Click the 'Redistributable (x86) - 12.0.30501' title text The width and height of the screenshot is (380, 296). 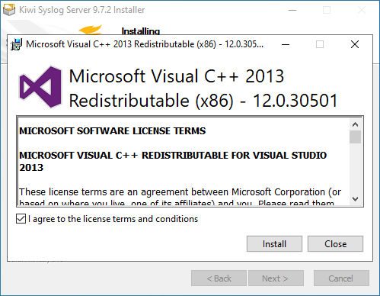[203, 101]
